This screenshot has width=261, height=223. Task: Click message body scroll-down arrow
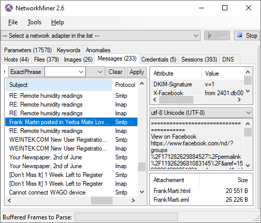click(248, 166)
